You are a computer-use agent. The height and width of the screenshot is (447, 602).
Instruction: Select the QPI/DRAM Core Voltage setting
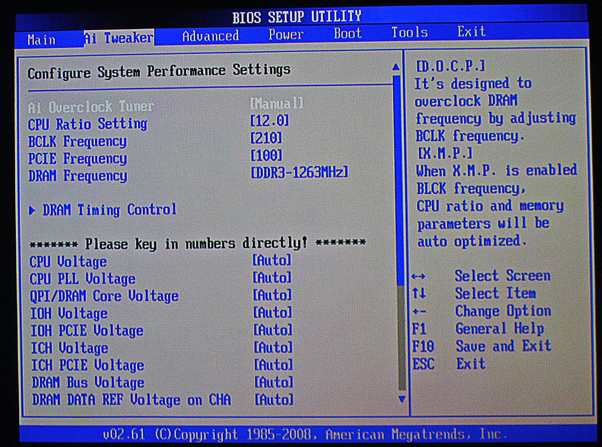point(272,296)
